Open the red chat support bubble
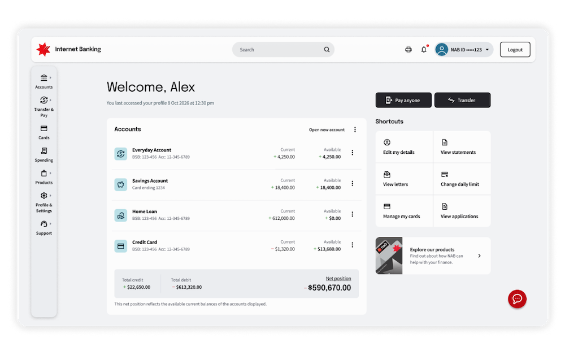 point(517,298)
